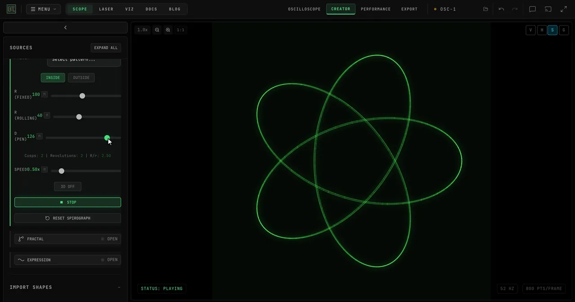The image size is (575, 302).
Task: Stop the spirograph playback
Action: pos(68,203)
